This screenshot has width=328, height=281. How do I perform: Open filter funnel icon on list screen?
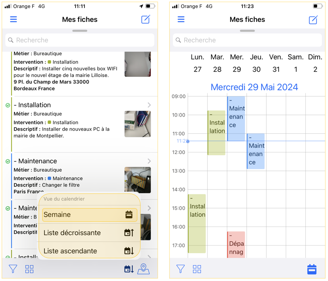[13, 269]
